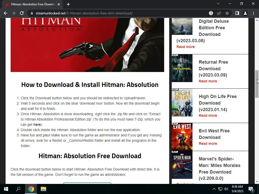Open the taskbar clock showing 9:36 AM
The width and height of the screenshot is (259, 194).
point(237,189)
